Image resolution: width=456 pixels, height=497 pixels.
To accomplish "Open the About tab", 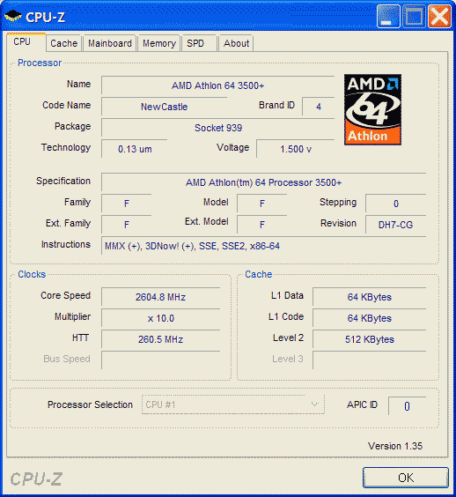I will pyautogui.click(x=236, y=43).
